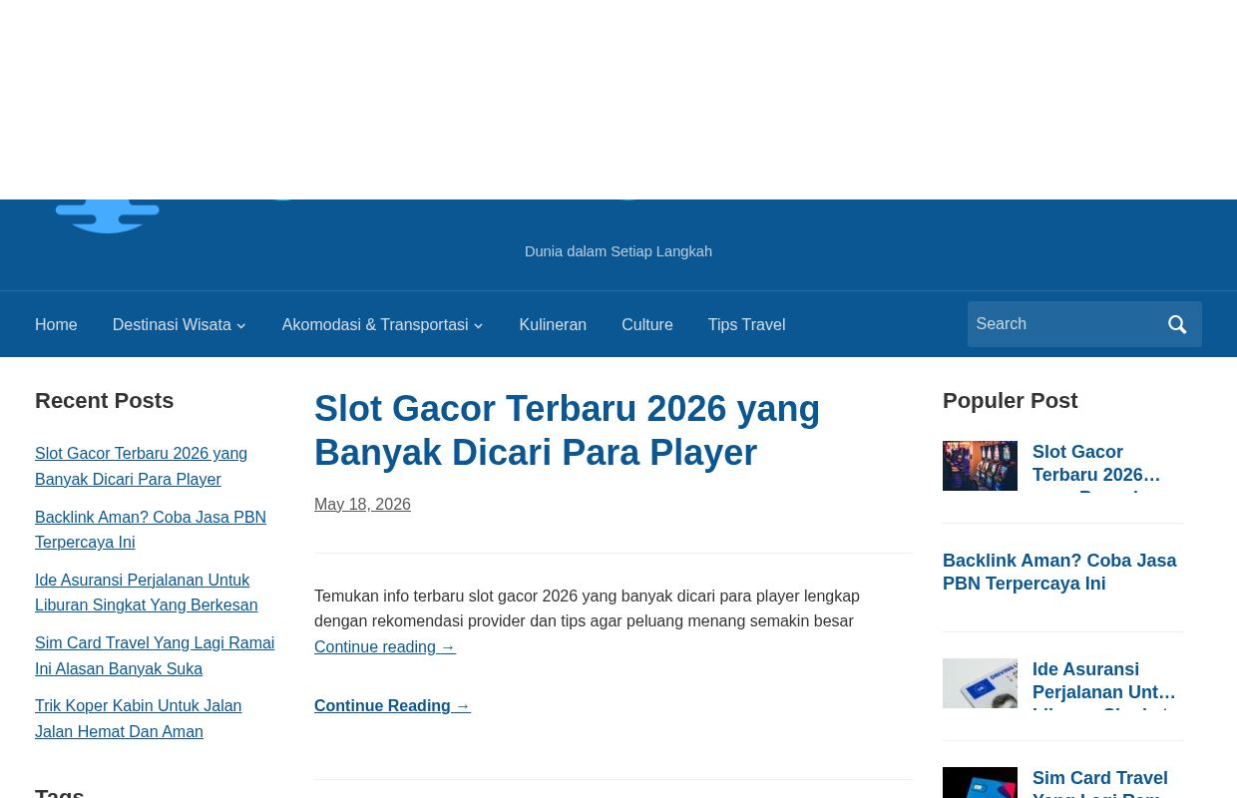1237x798 pixels.
Task: Click the bold Continue Reading link
Action: (x=392, y=705)
